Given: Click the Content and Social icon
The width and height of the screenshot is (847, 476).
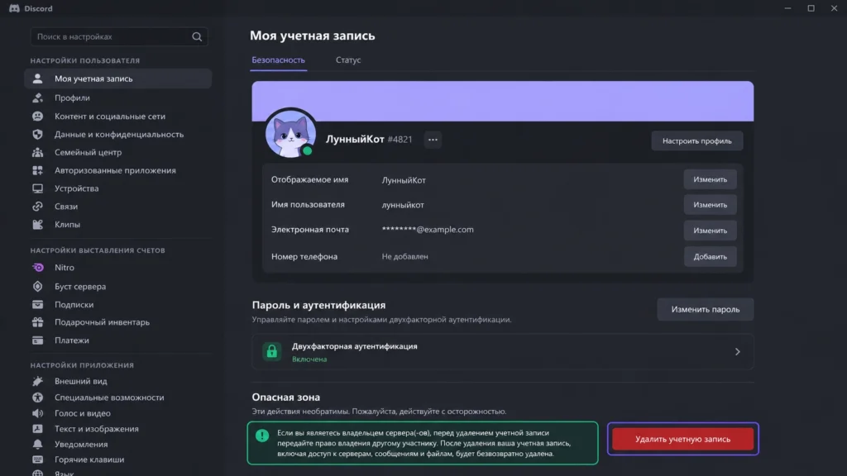Looking at the screenshot, I should tap(37, 116).
